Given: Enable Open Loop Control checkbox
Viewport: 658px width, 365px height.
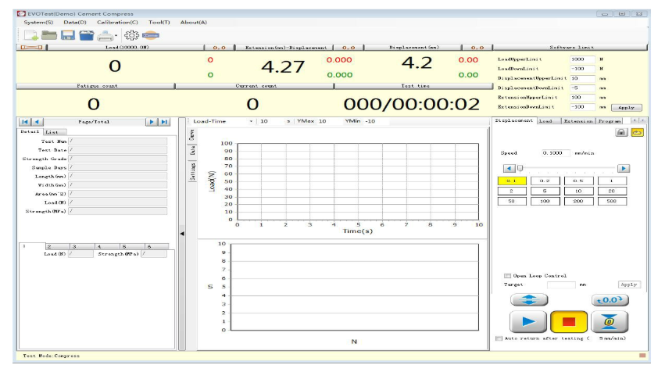Looking at the screenshot, I should (x=507, y=276).
